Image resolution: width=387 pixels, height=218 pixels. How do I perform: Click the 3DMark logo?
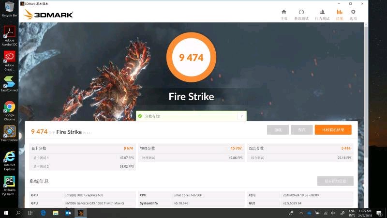48,15
